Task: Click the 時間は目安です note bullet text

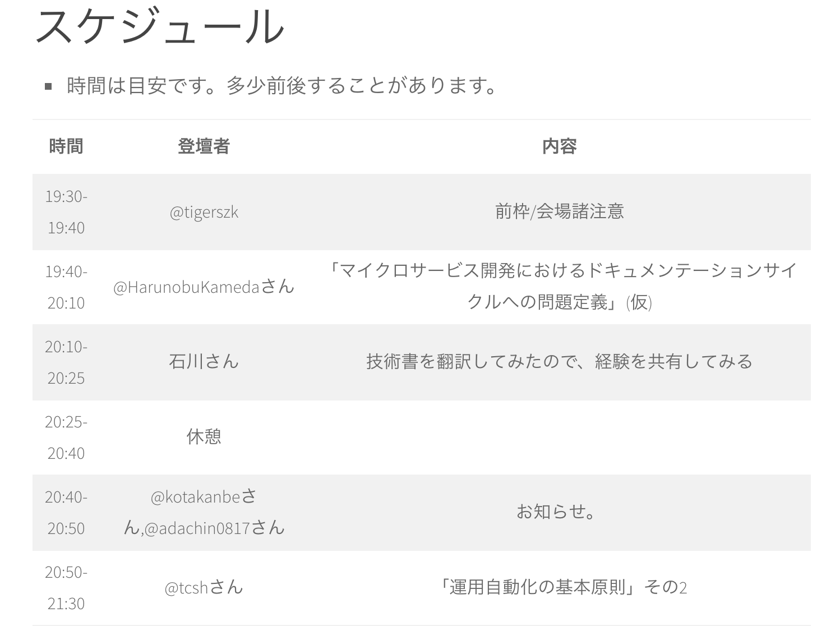Action: point(281,86)
